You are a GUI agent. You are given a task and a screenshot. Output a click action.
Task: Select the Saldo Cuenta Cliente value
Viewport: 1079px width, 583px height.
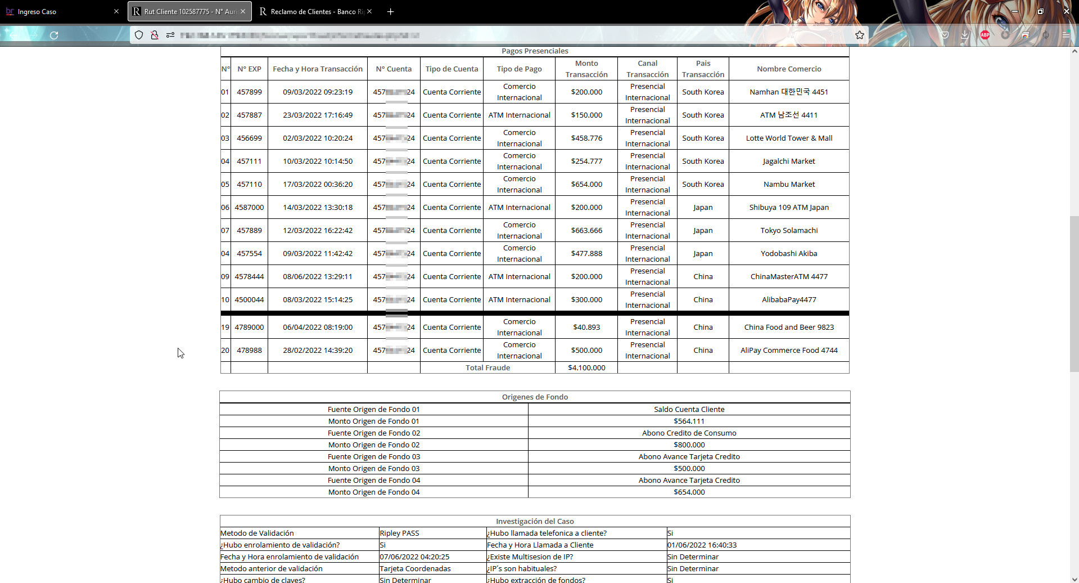pyautogui.click(x=689, y=410)
